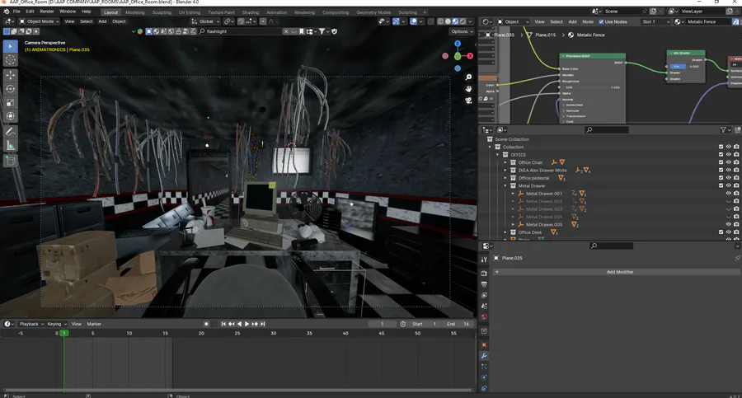Image resolution: width=742 pixels, height=398 pixels.
Task: Click the flashlight search field
Action: [241, 31]
